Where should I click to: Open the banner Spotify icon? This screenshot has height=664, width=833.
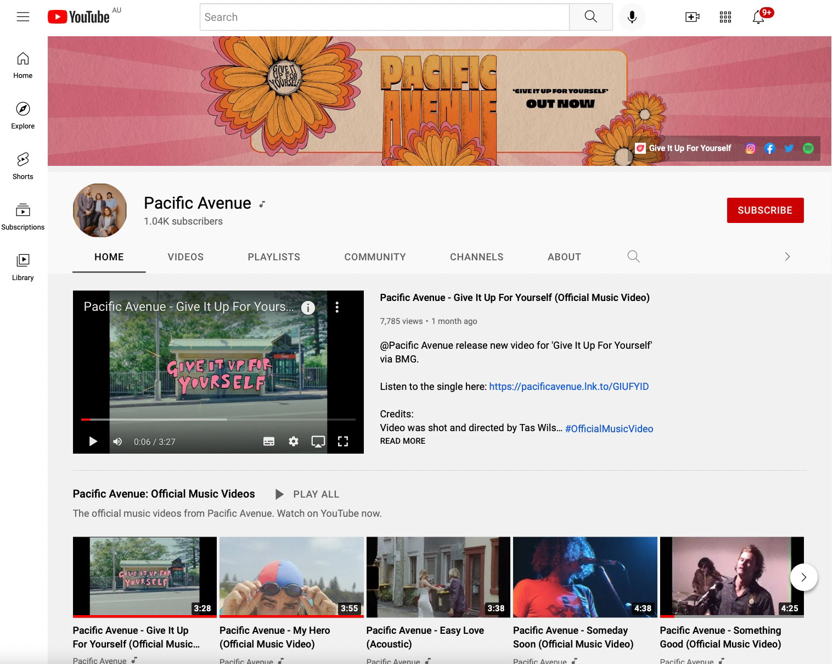(x=808, y=148)
